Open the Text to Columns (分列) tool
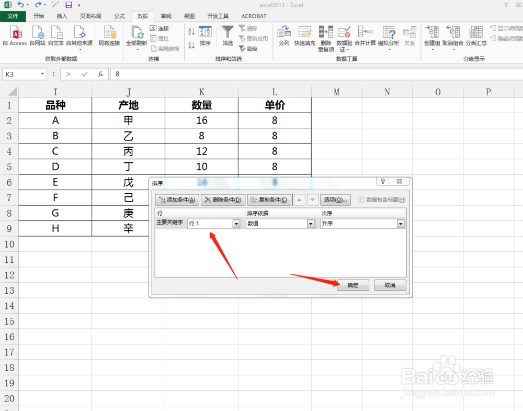This screenshot has height=411, width=523. click(284, 35)
